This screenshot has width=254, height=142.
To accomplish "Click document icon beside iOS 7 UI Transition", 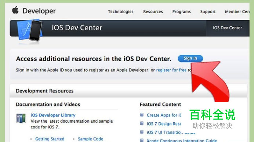I will [x=142, y=132].
